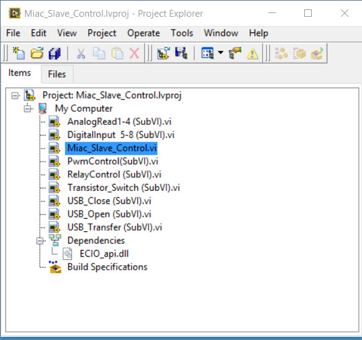Screen dimensions: 362x340
Task: Click the Save All toolbar icon
Action: [x=55, y=53]
